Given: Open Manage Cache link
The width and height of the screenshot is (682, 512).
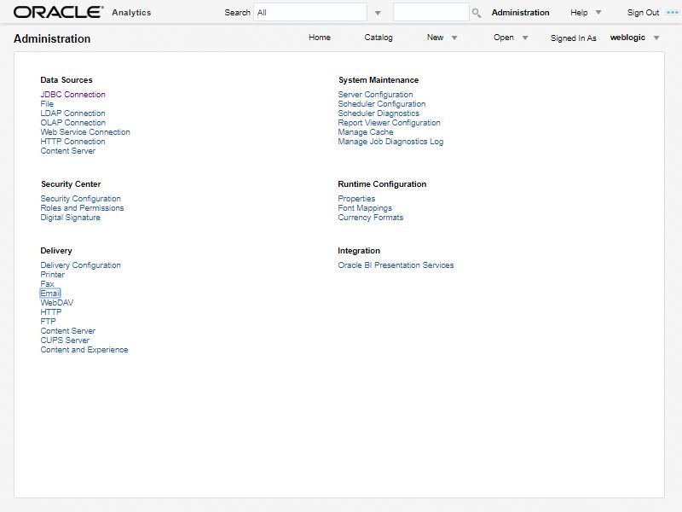Looking at the screenshot, I should click(366, 132).
